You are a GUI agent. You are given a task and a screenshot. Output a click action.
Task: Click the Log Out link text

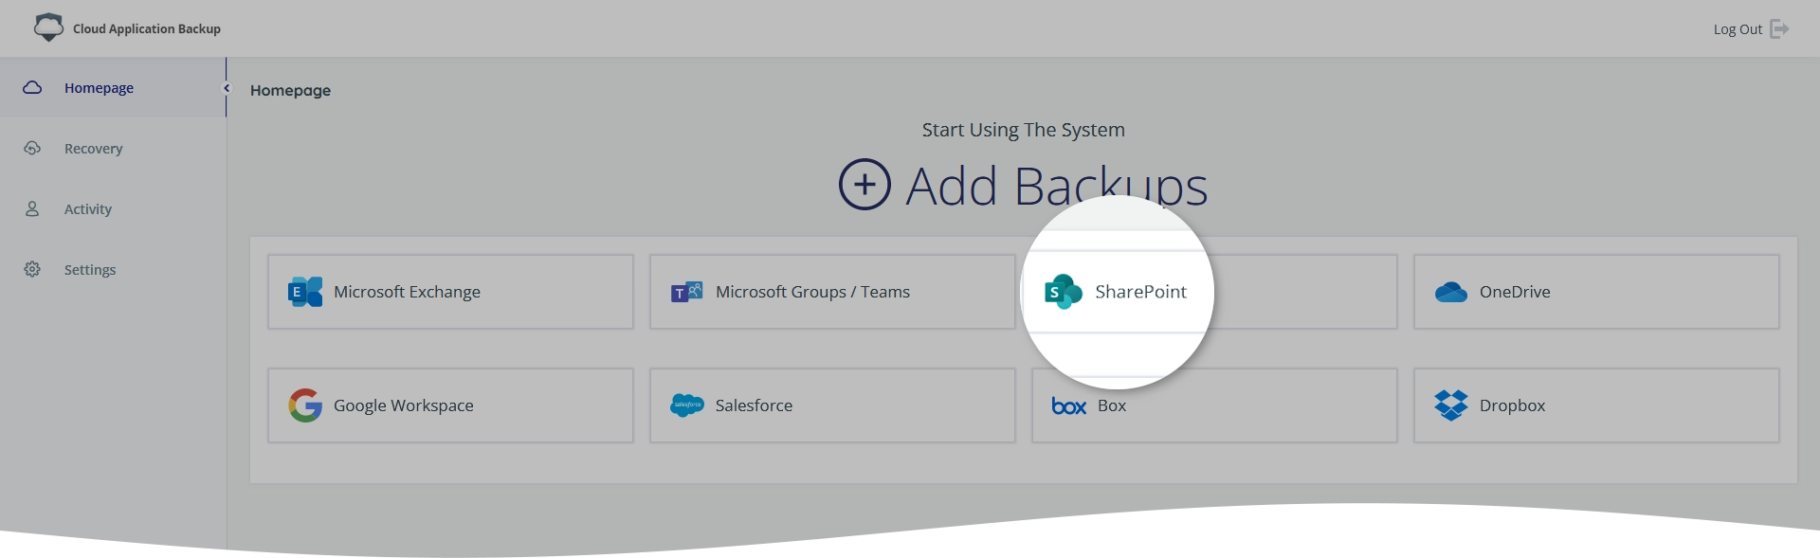1738,29
